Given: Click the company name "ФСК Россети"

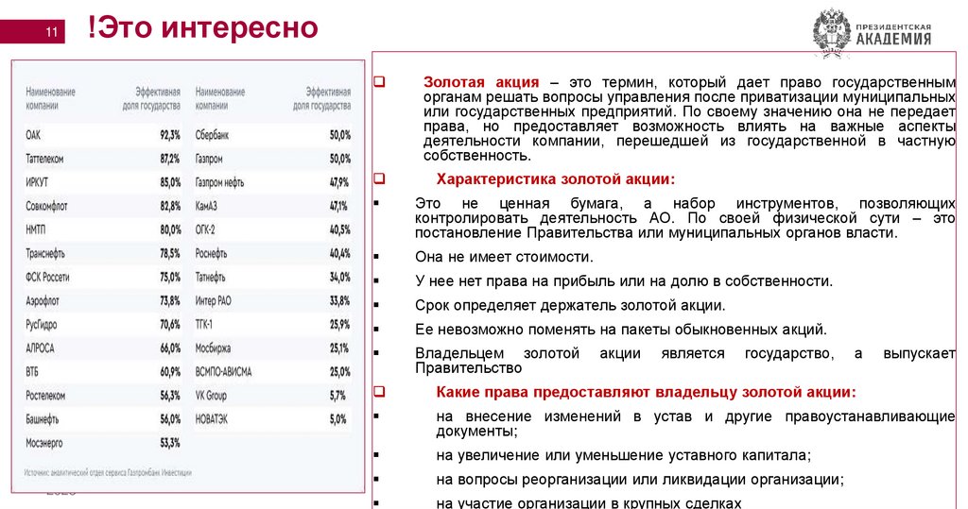Looking at the screenshot, I should click(x=47, y=277).
